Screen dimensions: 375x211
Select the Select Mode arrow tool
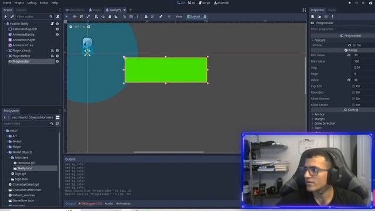click(67, 16)
